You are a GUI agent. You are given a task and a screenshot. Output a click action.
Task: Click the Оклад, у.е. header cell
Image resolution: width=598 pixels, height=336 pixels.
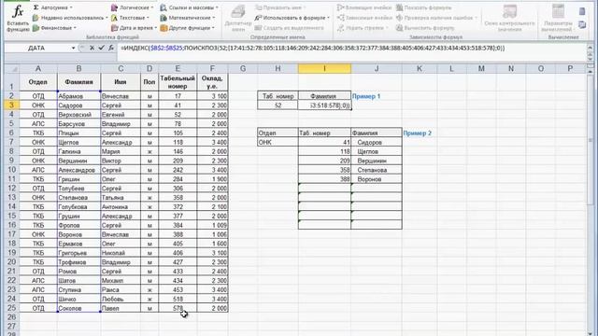point(212,82)
